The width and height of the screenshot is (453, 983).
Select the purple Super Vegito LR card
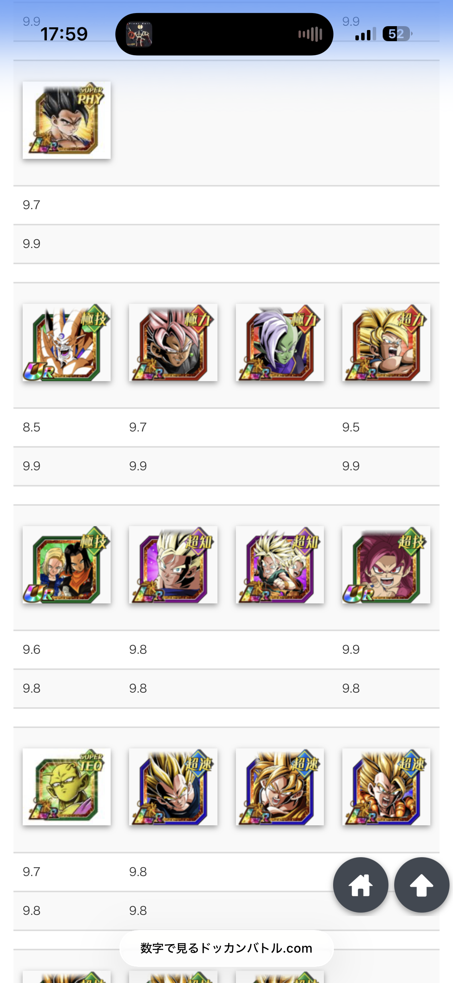point(173,565)
